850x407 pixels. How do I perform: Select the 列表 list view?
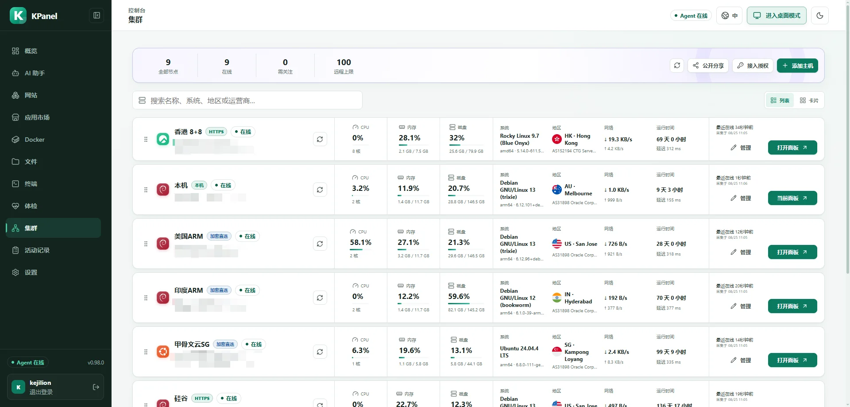780,101
